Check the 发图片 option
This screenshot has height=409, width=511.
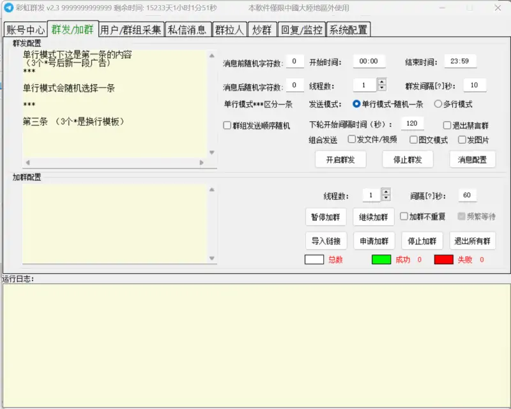[x=462, y=140]
